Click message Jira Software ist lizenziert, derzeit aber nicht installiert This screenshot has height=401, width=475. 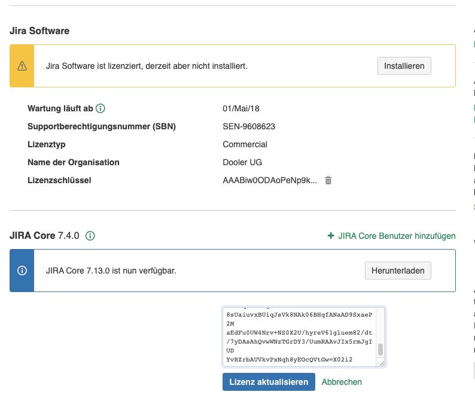(x=147, y=66)
